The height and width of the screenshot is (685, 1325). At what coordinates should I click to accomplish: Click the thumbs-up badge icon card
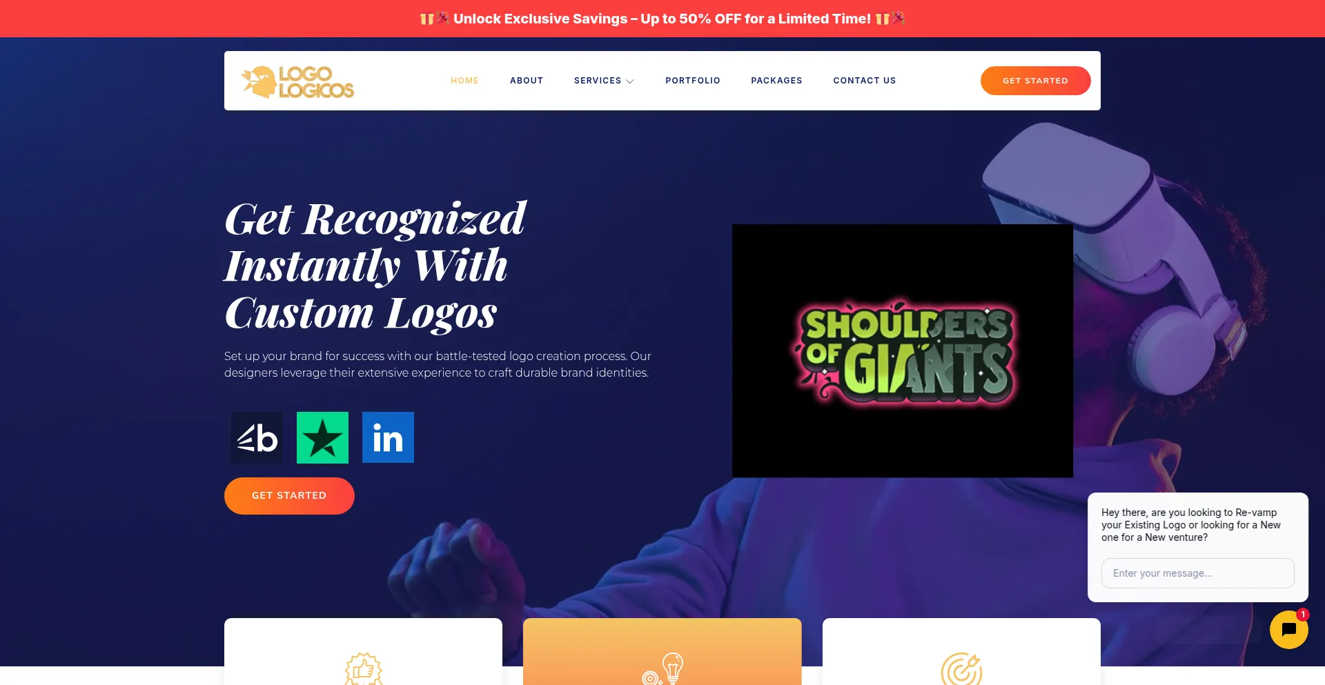click(363, 652)
